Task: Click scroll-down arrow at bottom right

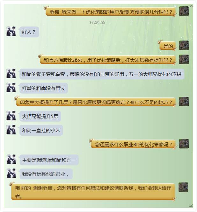Action: tap(191, 206)
